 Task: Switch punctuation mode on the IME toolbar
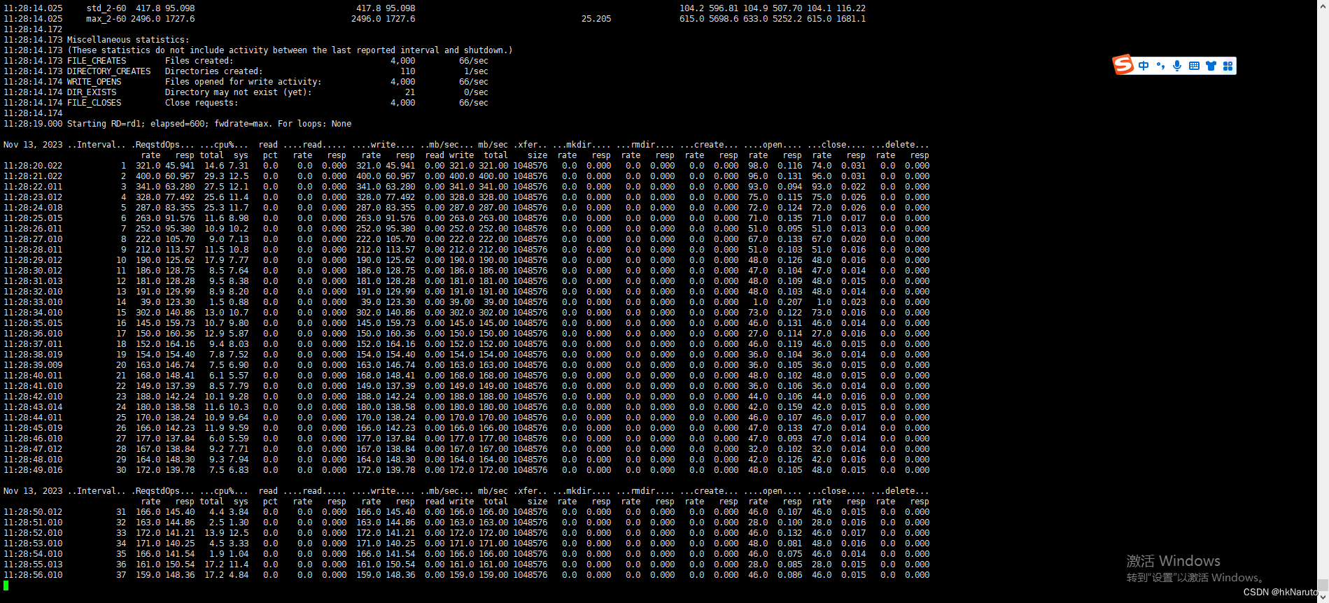pos(1160,66)
